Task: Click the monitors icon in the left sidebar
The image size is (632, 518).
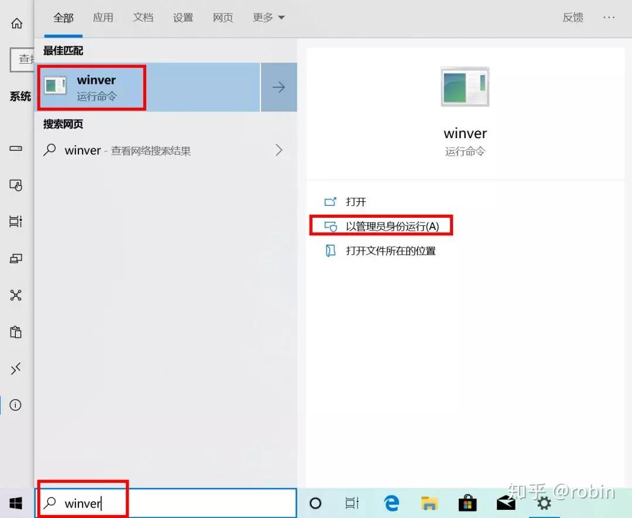Action: click(16, 258)
